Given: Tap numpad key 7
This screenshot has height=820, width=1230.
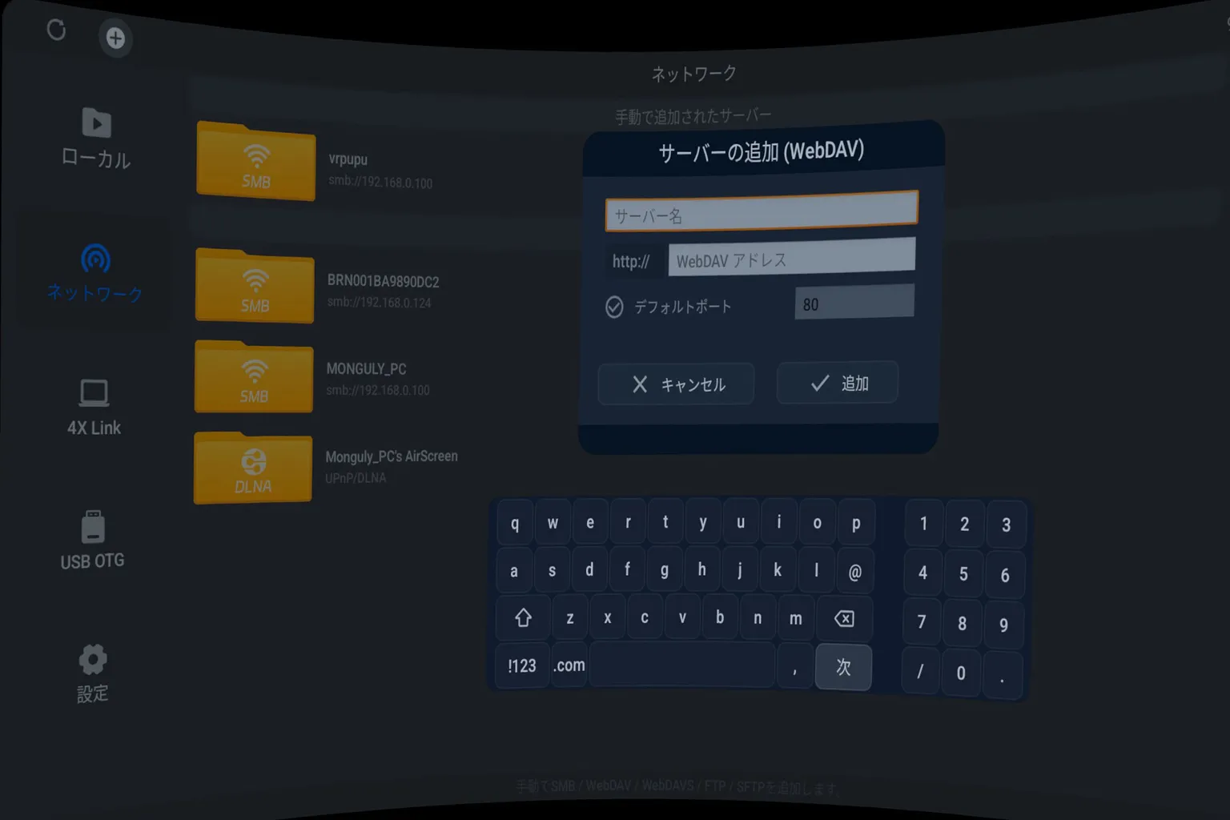Looking at the screenshot, I should (922, 622).
